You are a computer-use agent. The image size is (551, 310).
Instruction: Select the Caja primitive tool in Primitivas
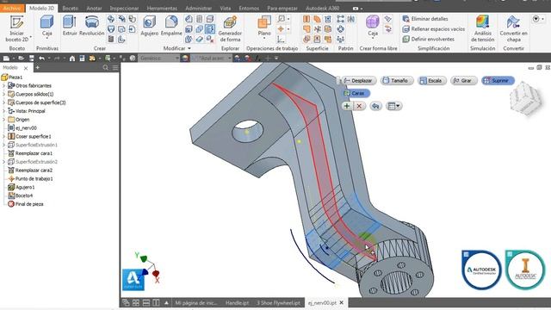coord(47,27)
